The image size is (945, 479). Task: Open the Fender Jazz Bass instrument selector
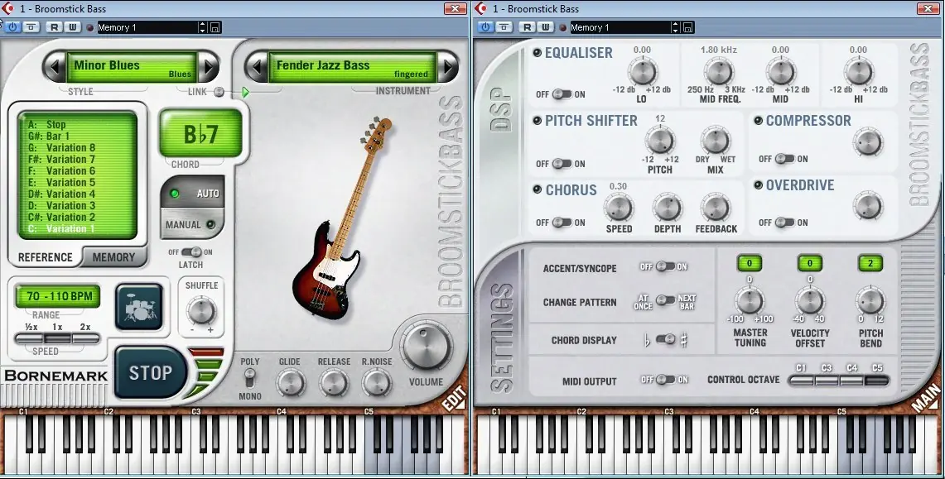click(x=354, y=67)
